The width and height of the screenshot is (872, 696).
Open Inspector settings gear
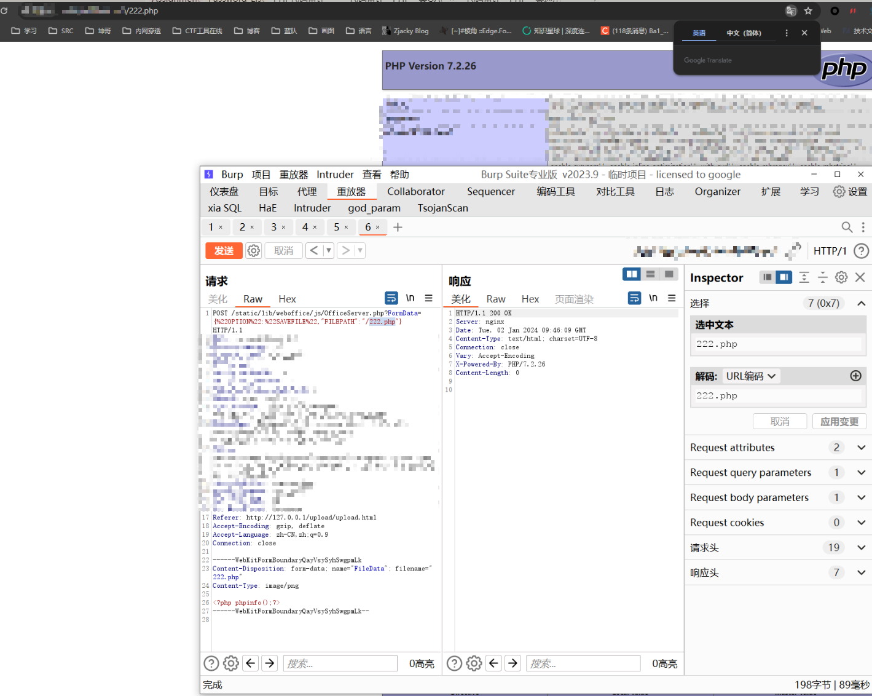tap(841, 277)
